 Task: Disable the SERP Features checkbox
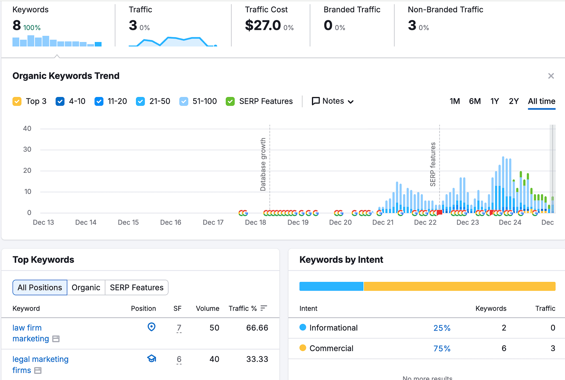pos(230,101)
